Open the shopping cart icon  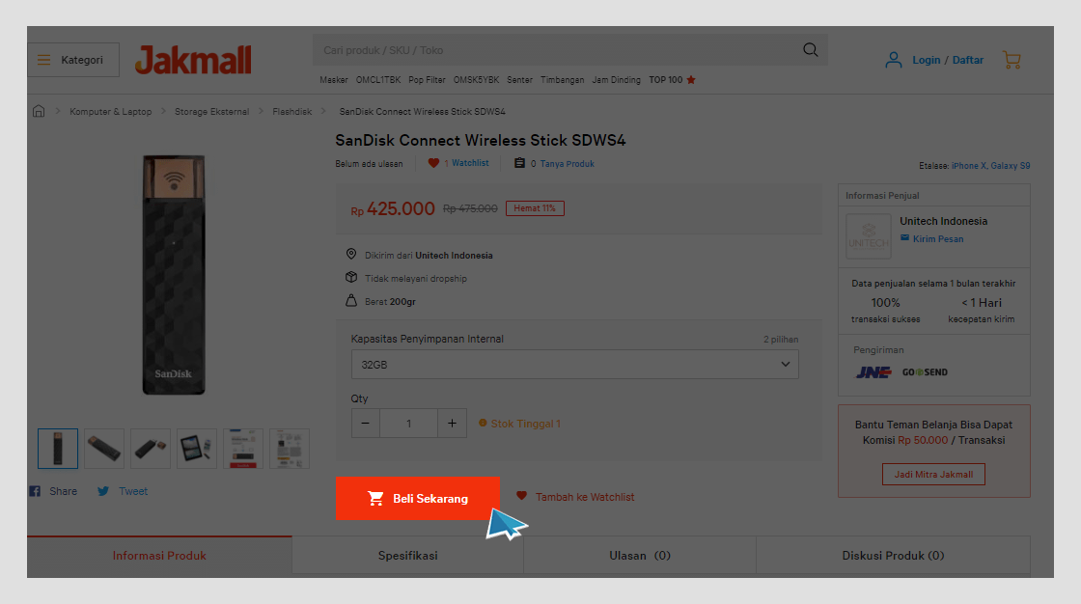coord(1012,60)
